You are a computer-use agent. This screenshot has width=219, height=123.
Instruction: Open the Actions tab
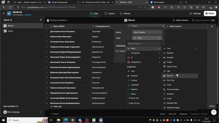[x=125, y=14]
